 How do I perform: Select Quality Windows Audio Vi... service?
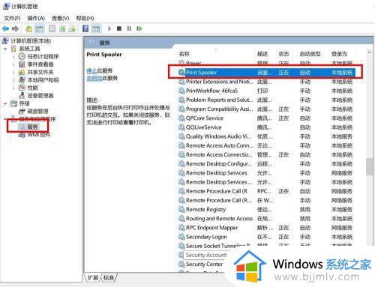(218, 136)
